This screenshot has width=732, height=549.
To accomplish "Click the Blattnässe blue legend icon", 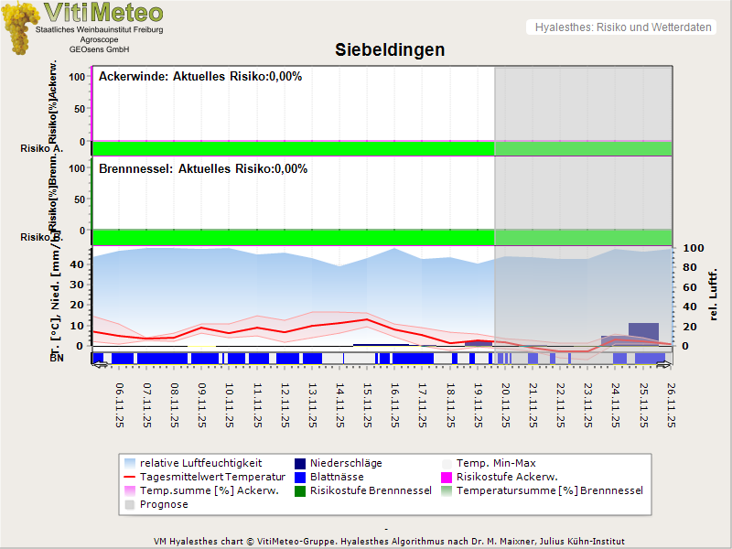I will click(x=300, y=478).
